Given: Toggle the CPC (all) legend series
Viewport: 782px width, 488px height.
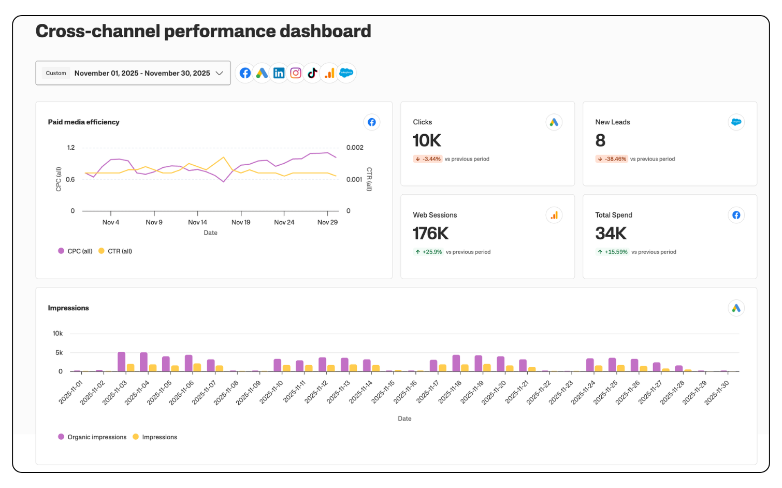Looking at the screenshot, I should 76,251.
